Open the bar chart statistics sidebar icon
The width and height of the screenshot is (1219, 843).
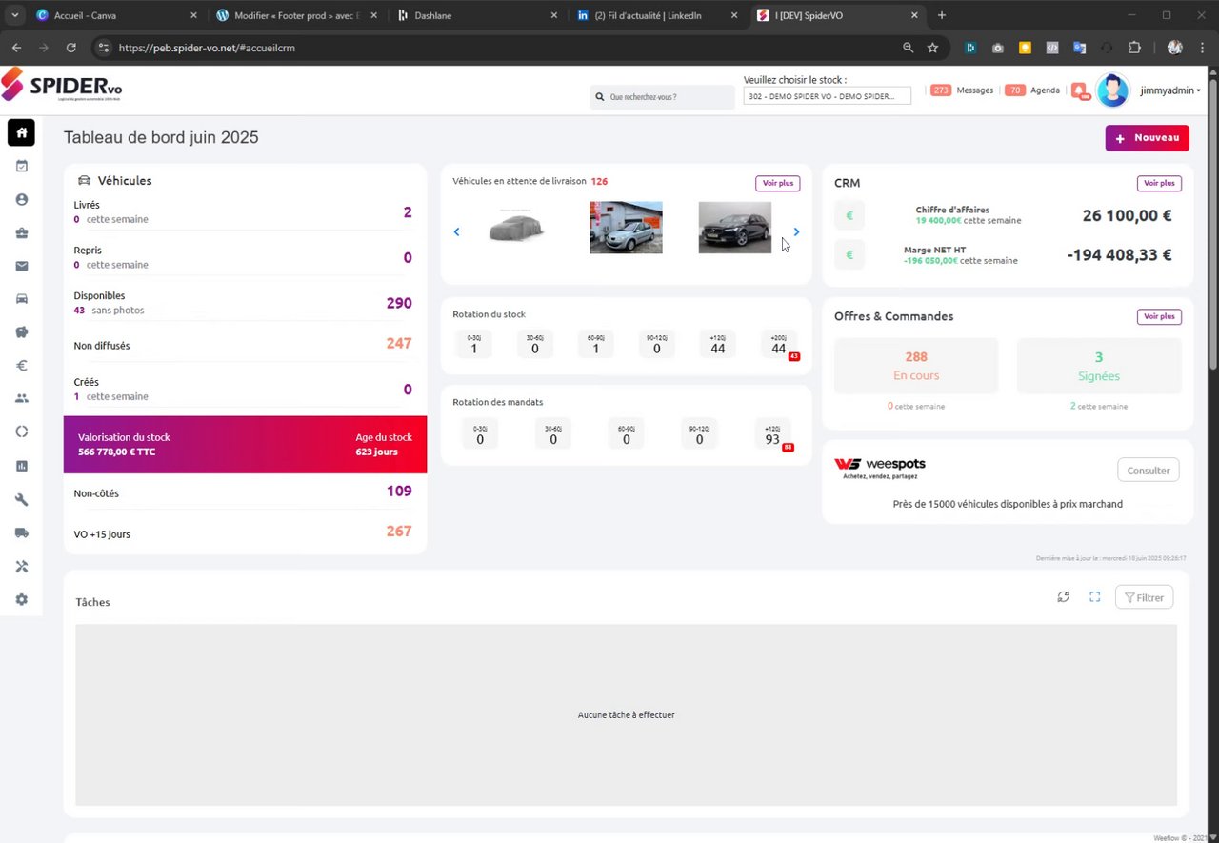point(21,466)
